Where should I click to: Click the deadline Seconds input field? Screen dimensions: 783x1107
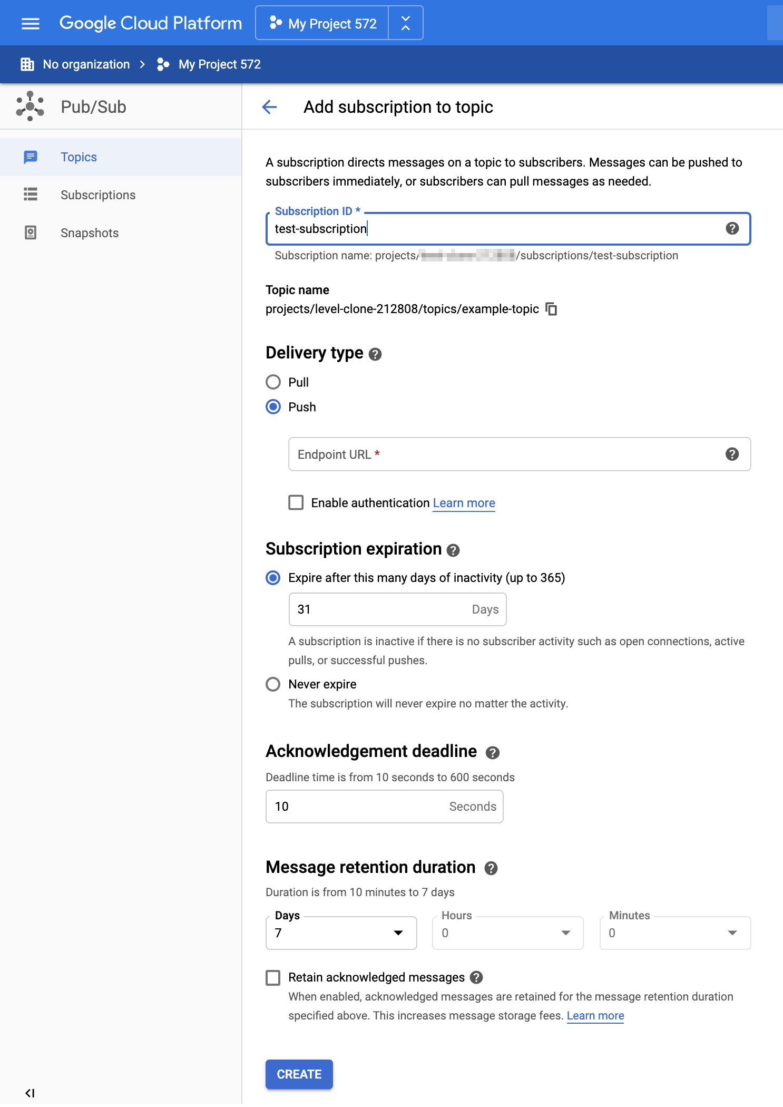click(385, 807)
